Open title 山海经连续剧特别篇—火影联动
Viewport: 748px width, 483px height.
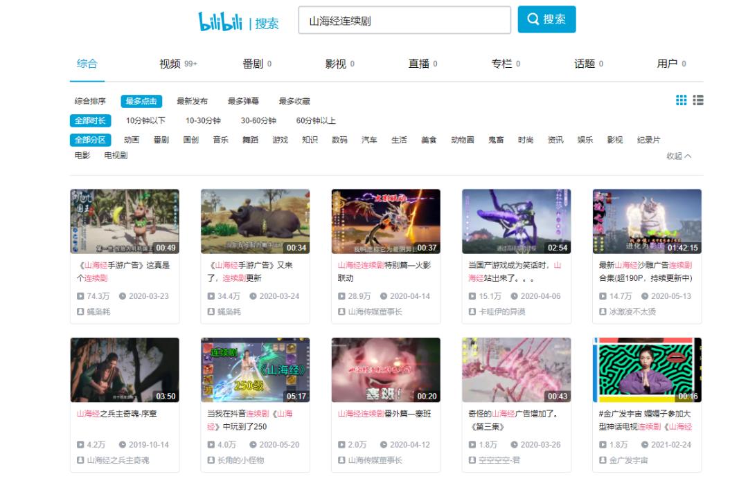(384, 271)
